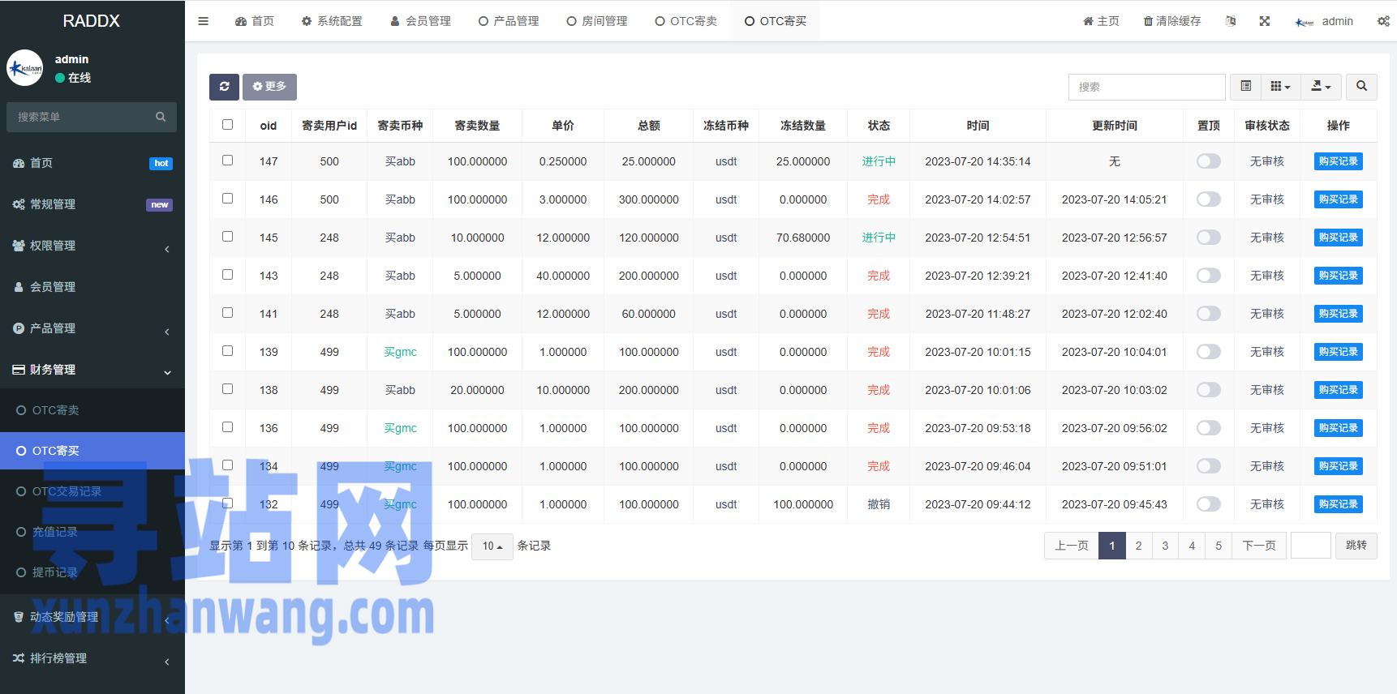Image resolution: width=1397 pixels, height=694 pixels.
Task: Click the language translate icon in header
Action: click(x=1231, y=21)
